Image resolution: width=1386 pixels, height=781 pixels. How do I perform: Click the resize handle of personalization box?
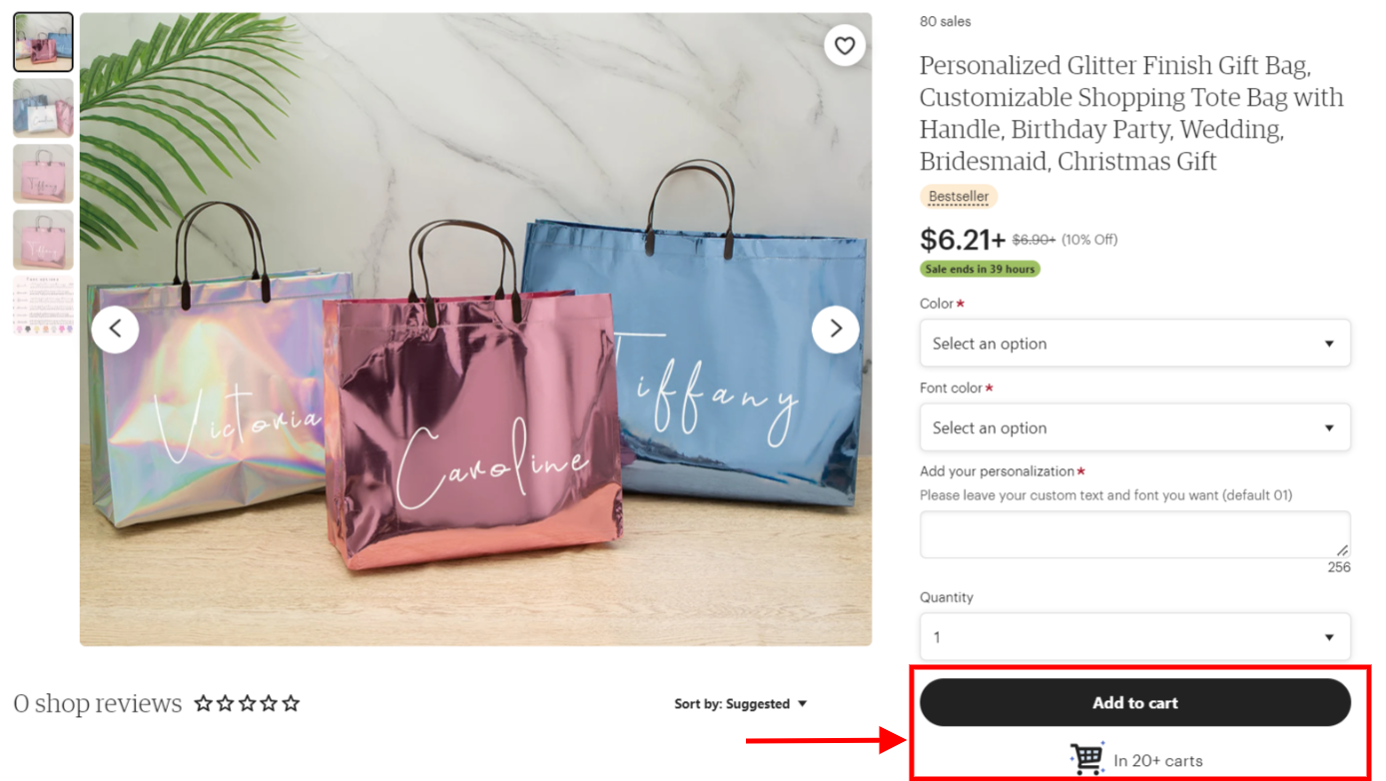point(1342,550)
